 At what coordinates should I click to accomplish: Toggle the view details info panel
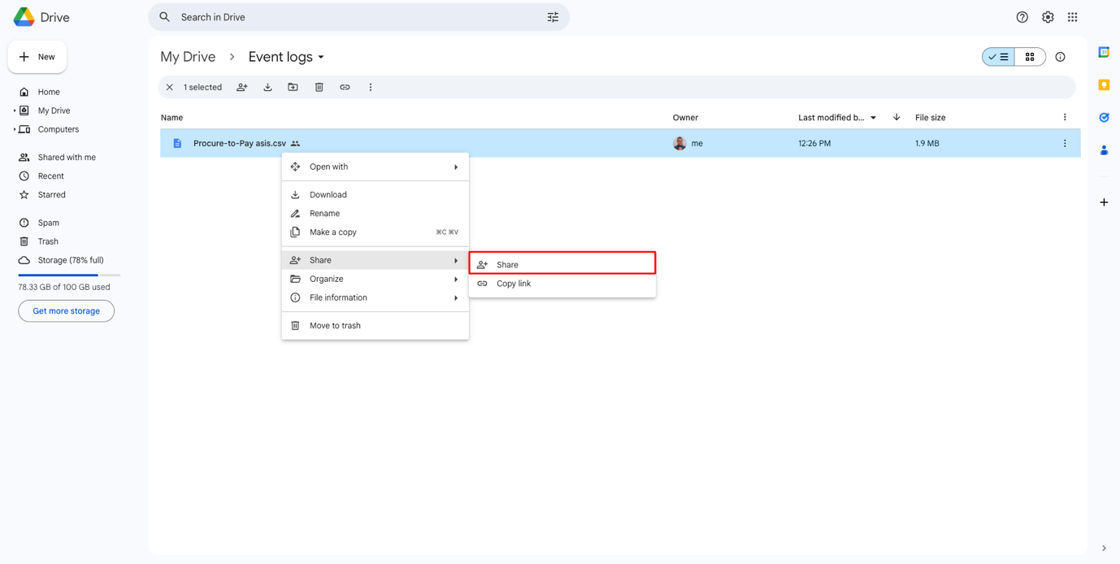[x=1060, y=57]
